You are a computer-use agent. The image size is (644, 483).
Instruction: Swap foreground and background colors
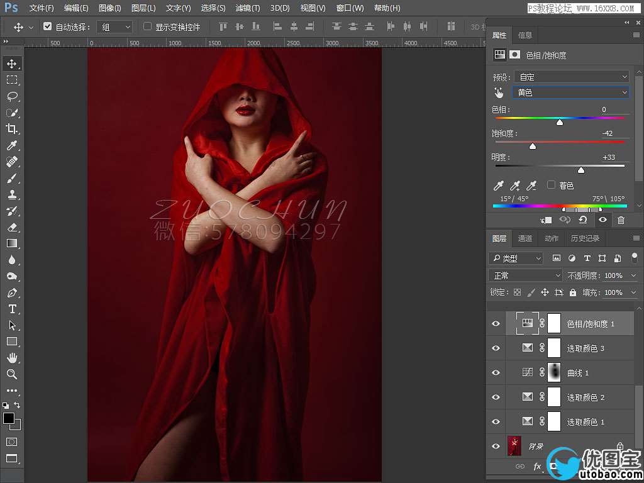coord(17,405)
